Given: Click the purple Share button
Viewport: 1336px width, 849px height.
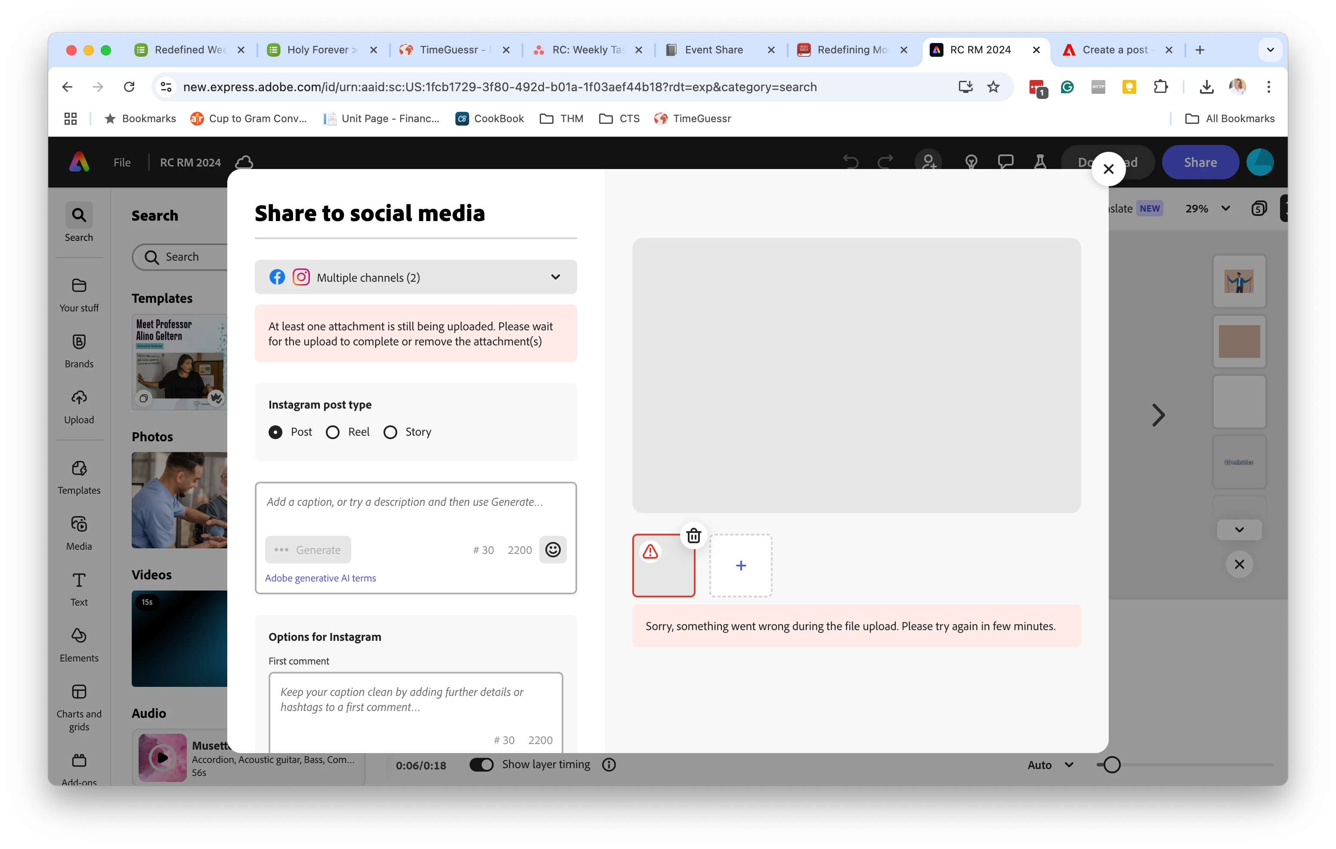Looking at the screenshot, I should tap(1200, 163).
